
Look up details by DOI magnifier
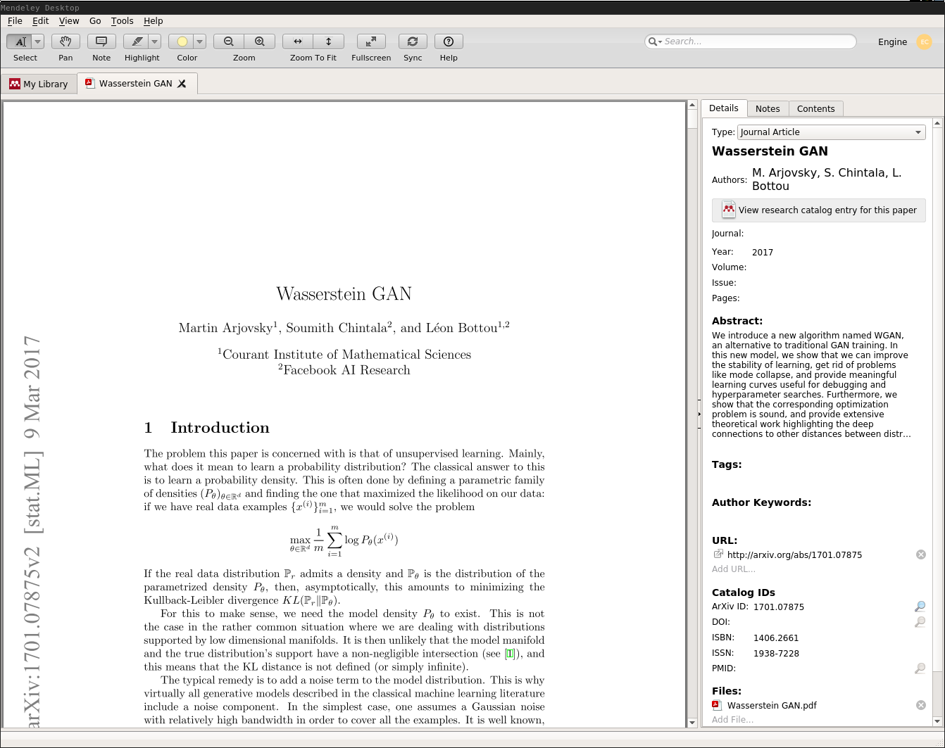click(x=920, y=622)
